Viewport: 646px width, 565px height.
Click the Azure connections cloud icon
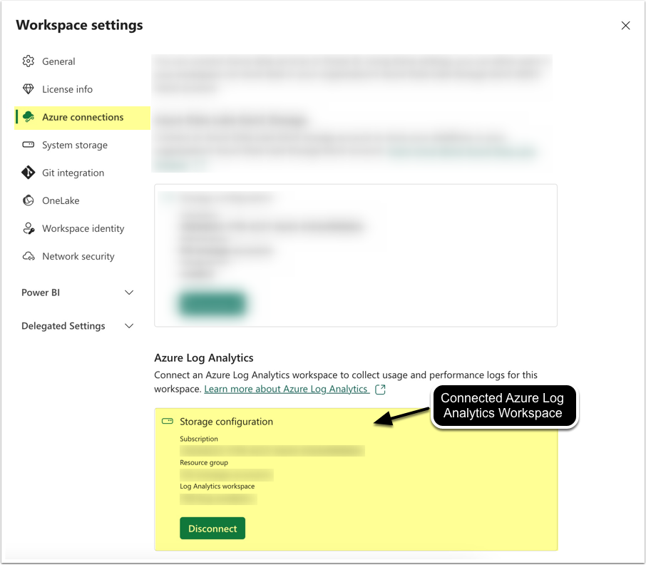click(x=28, y=117)
